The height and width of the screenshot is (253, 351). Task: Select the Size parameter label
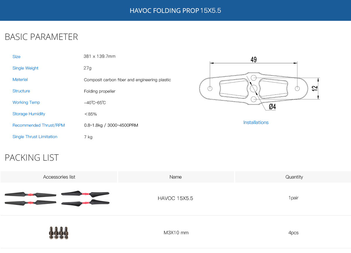(x=16, y=57)
